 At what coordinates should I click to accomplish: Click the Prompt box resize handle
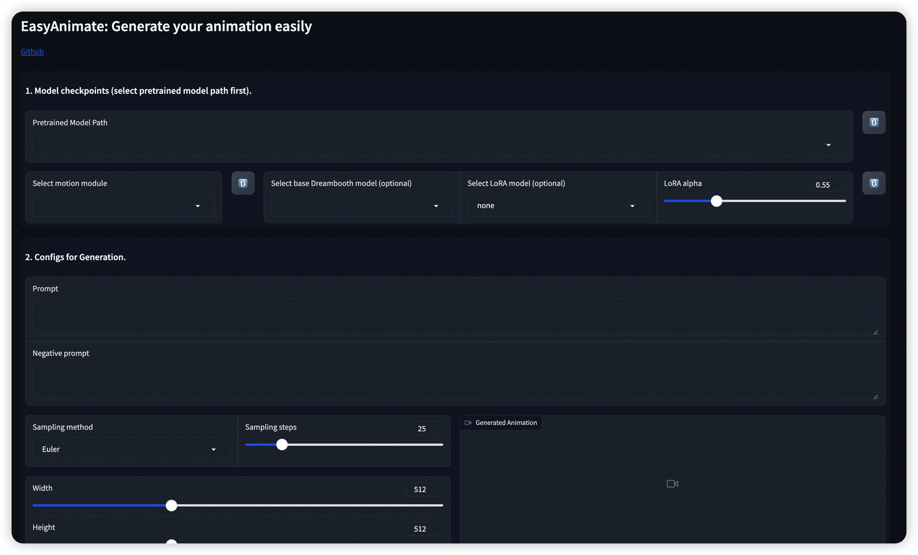coord(875,332)
